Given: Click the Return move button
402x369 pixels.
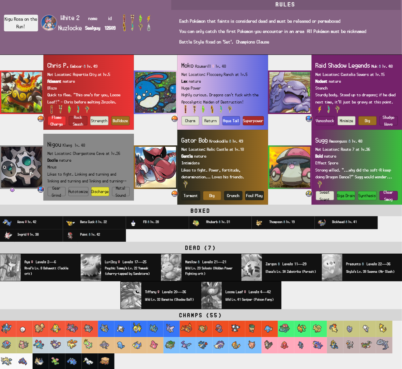Looking at the screenshot, I should 211,121.
